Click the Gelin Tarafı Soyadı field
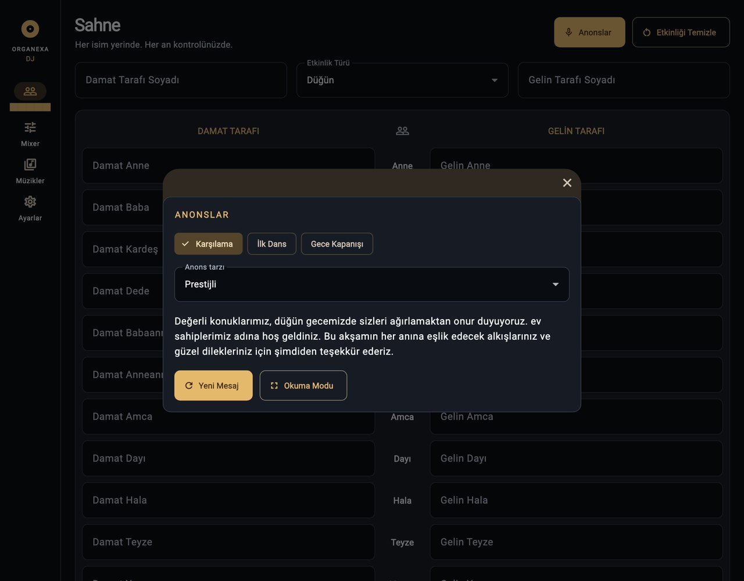The image size is (744, 581). (x=624, y=80)
